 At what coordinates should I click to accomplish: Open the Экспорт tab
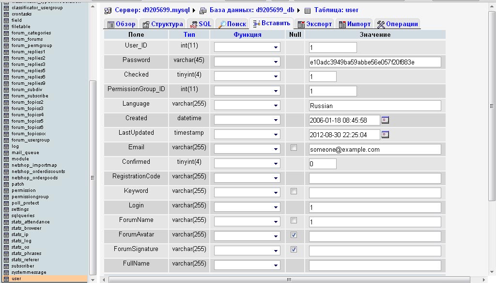pos(314,24)
